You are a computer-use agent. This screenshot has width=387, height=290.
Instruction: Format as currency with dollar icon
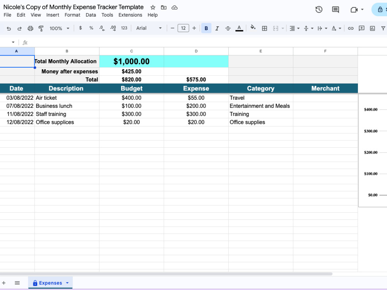click(x=80, y=28)
